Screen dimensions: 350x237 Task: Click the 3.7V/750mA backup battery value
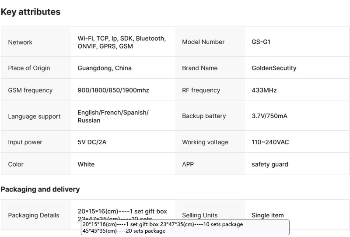(x=269, y=116)
